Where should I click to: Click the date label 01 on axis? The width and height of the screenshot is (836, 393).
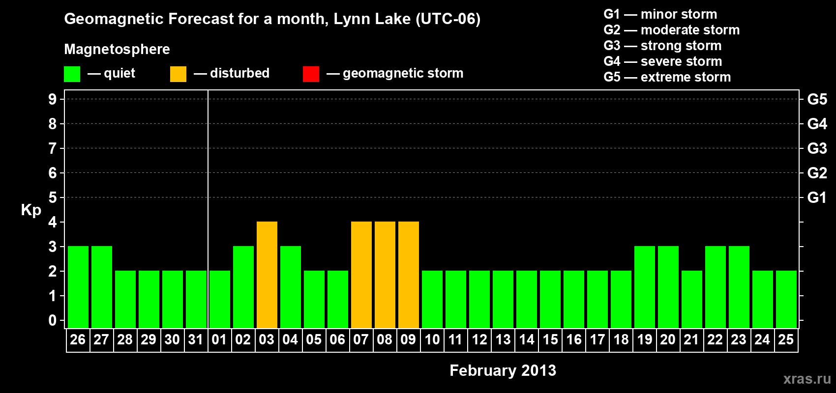pos(219,340)
